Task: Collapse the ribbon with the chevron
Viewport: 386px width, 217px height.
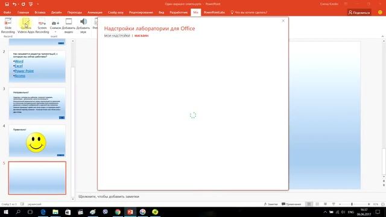Action: tap(382, 36)
